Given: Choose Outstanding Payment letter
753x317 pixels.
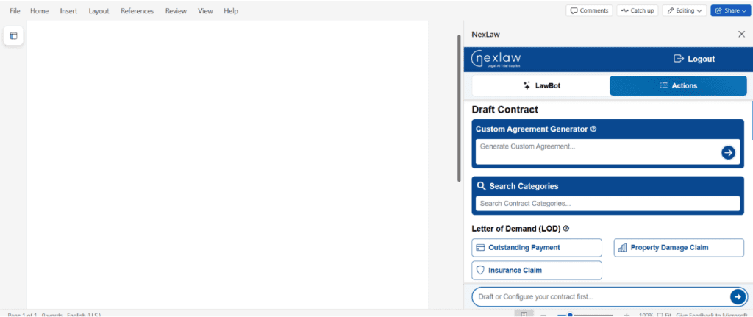Looking at the screenshot, I should coord(536,248).
